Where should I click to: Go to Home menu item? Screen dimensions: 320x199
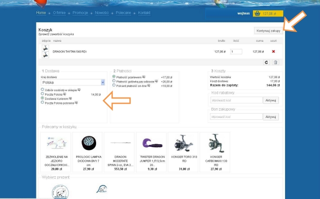[41, 13]
